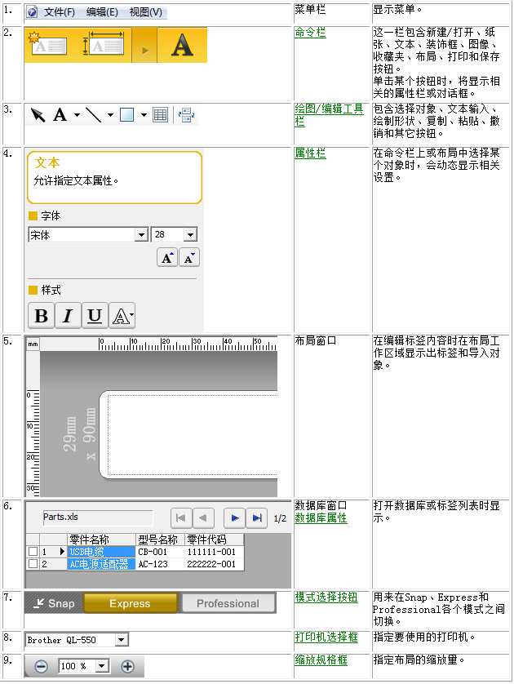Check the box for row 1 USB电缆
Viewport: 514px width, 684px height.
click(33, 552)
